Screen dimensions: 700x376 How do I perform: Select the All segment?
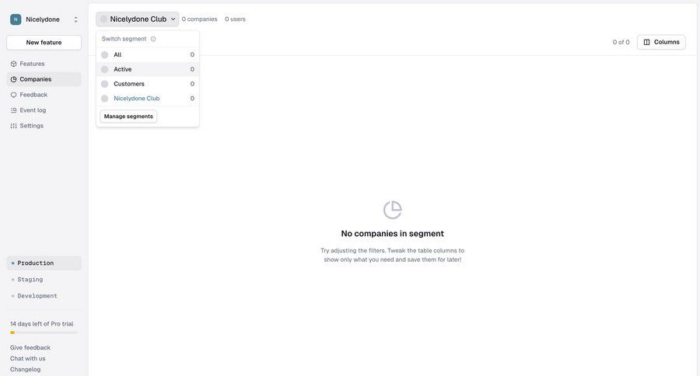(148, 55)
